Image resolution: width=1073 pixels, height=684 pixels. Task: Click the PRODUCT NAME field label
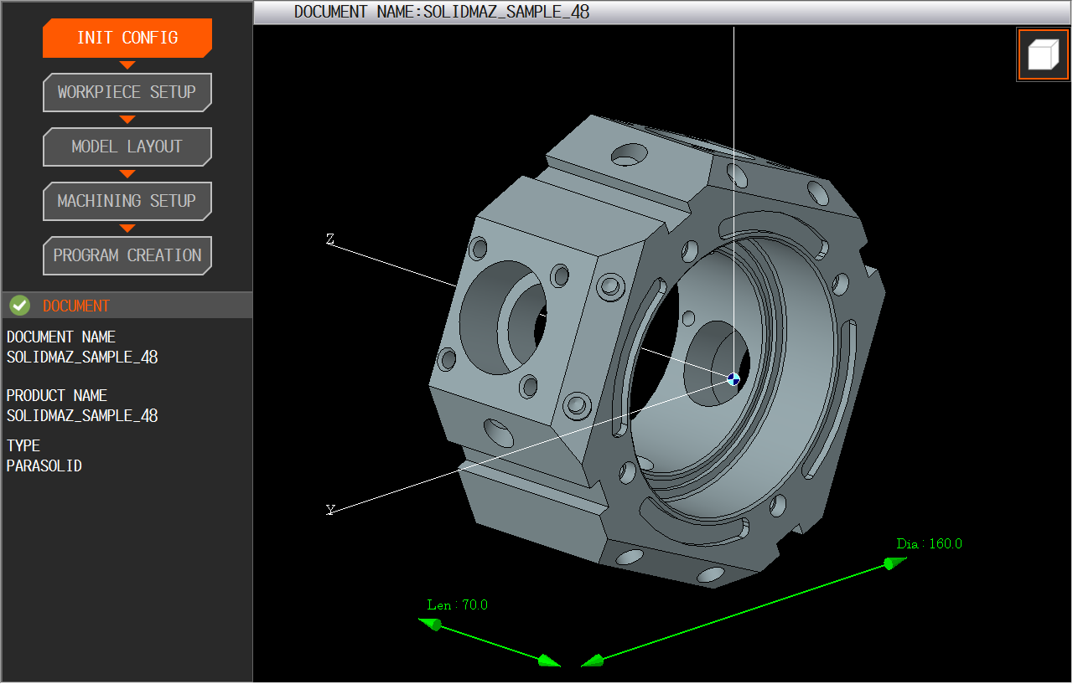[57, 395]
